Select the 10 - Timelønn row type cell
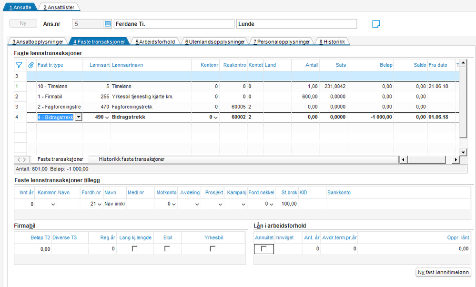The image size is (476, 287). click(60, 87)
